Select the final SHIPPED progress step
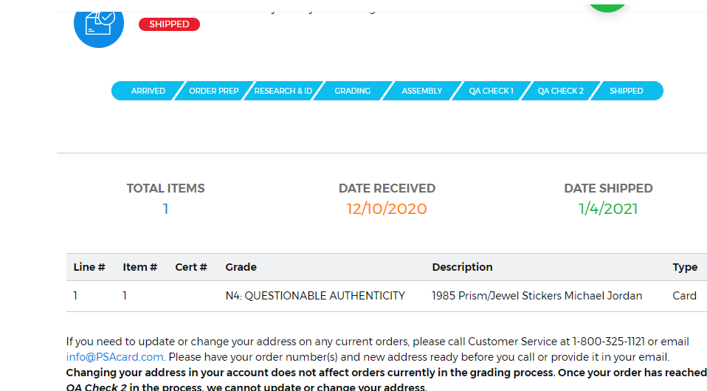Viewport: 707px width, 391px height. tap(627, 91)
